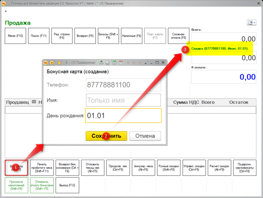
Task: Select Поиск (F11) button
Action: tap(39, 36)
